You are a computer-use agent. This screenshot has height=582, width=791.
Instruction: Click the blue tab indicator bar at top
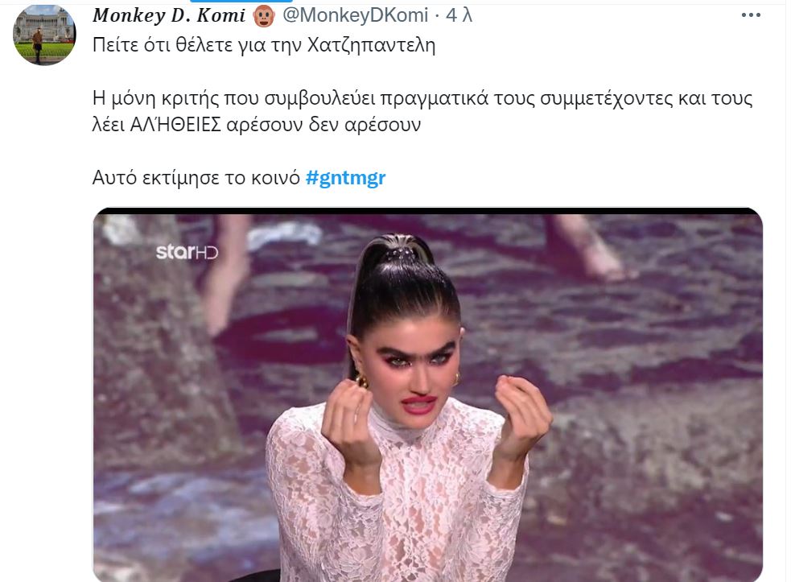(x=241, y=2)
